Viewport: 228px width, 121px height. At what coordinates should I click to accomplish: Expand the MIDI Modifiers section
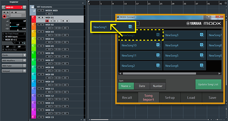(25, 60)
